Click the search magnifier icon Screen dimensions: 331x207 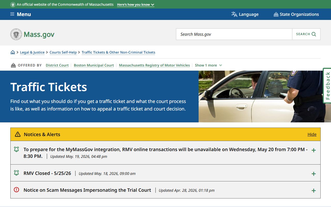point(314,34)
